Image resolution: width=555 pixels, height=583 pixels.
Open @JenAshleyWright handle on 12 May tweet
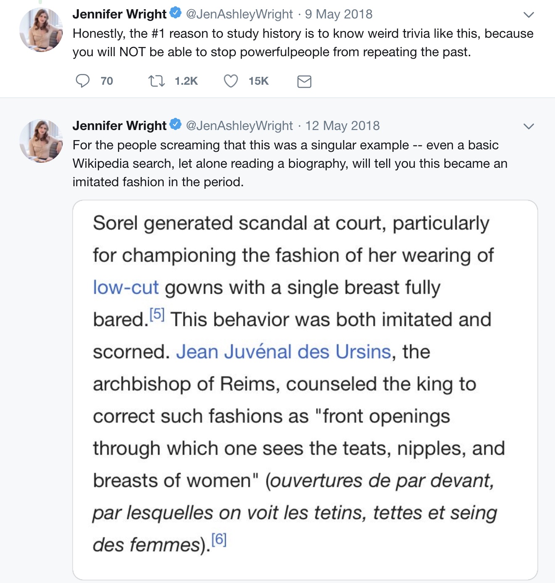239,126
